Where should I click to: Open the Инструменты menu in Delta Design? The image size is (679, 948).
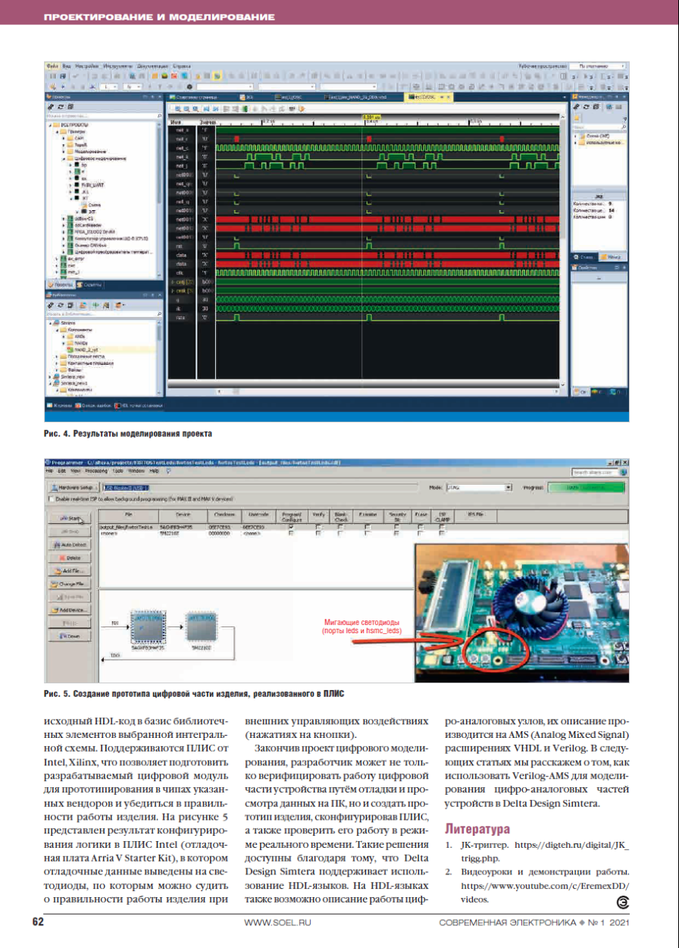[x=118, y=66]
